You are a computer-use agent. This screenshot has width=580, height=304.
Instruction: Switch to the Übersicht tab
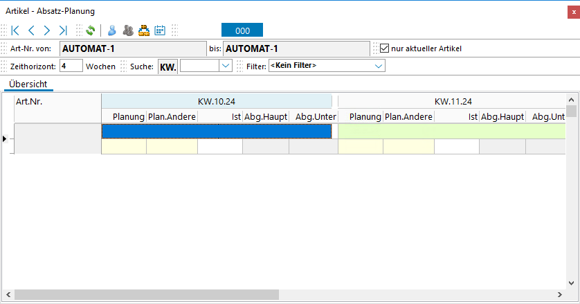[28, 84]
